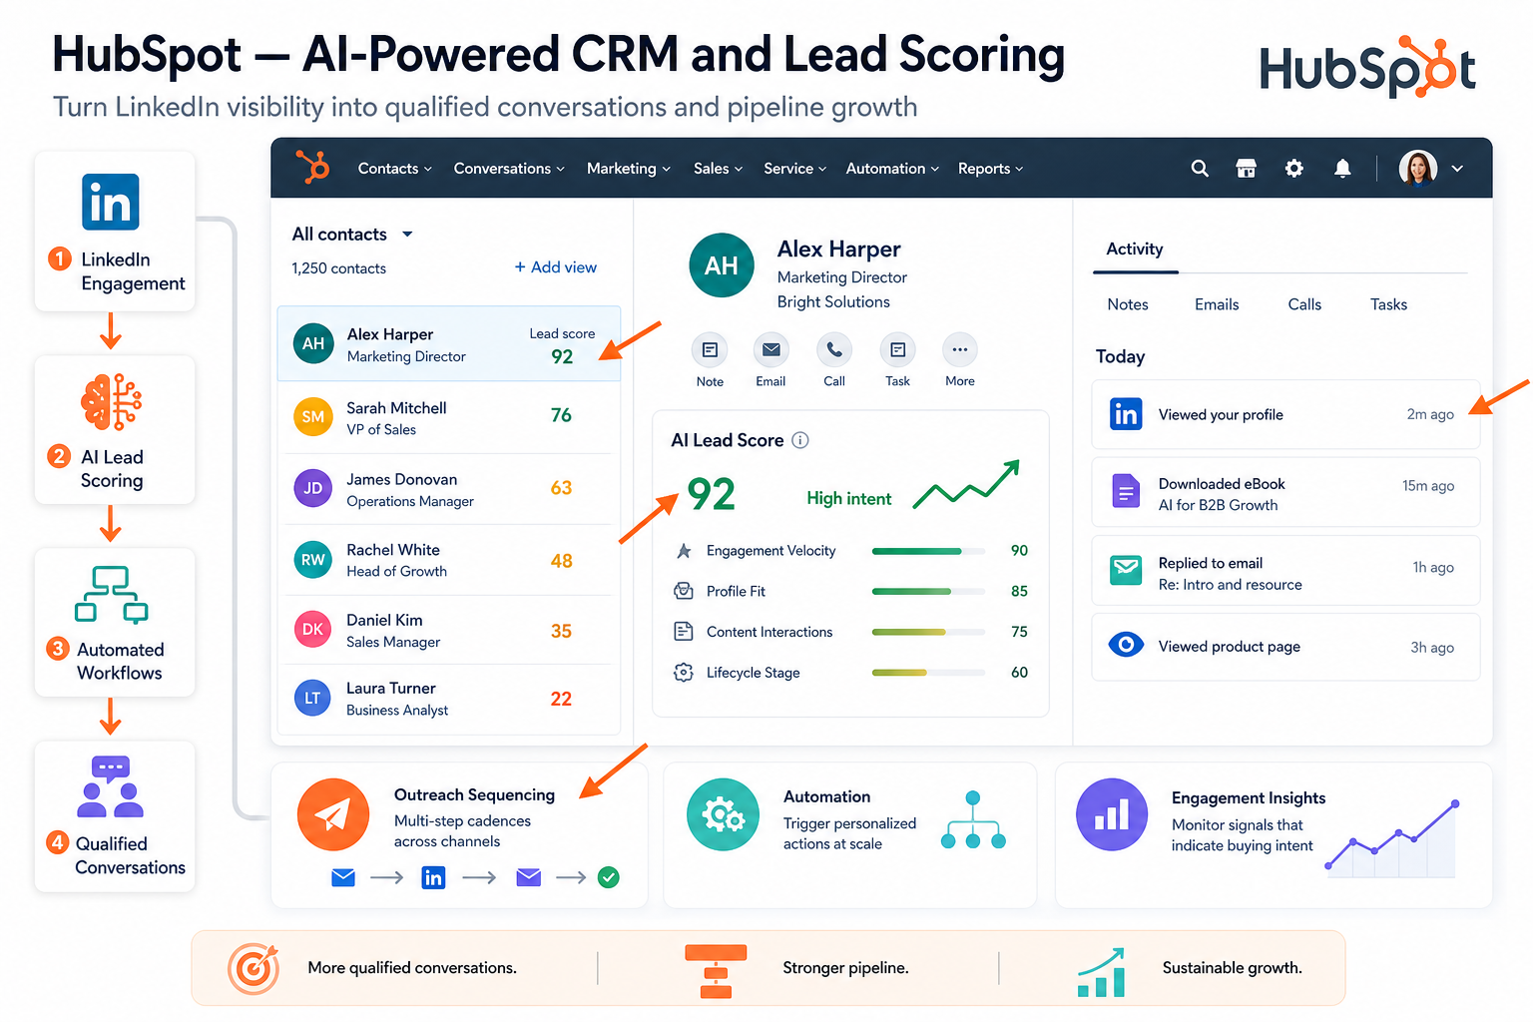Click the Automation gears icon

tap(723, 814)
